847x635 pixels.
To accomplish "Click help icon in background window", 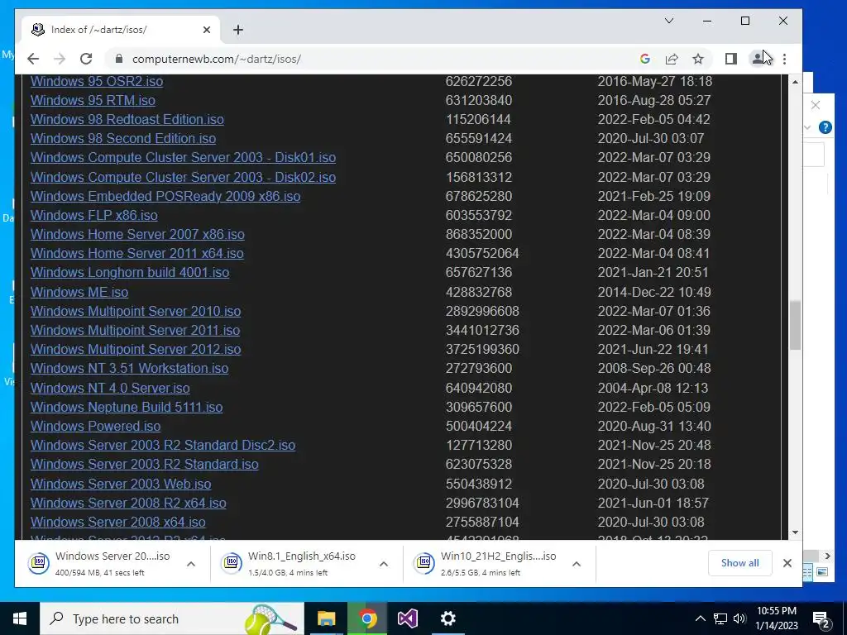I will [825, 127].
